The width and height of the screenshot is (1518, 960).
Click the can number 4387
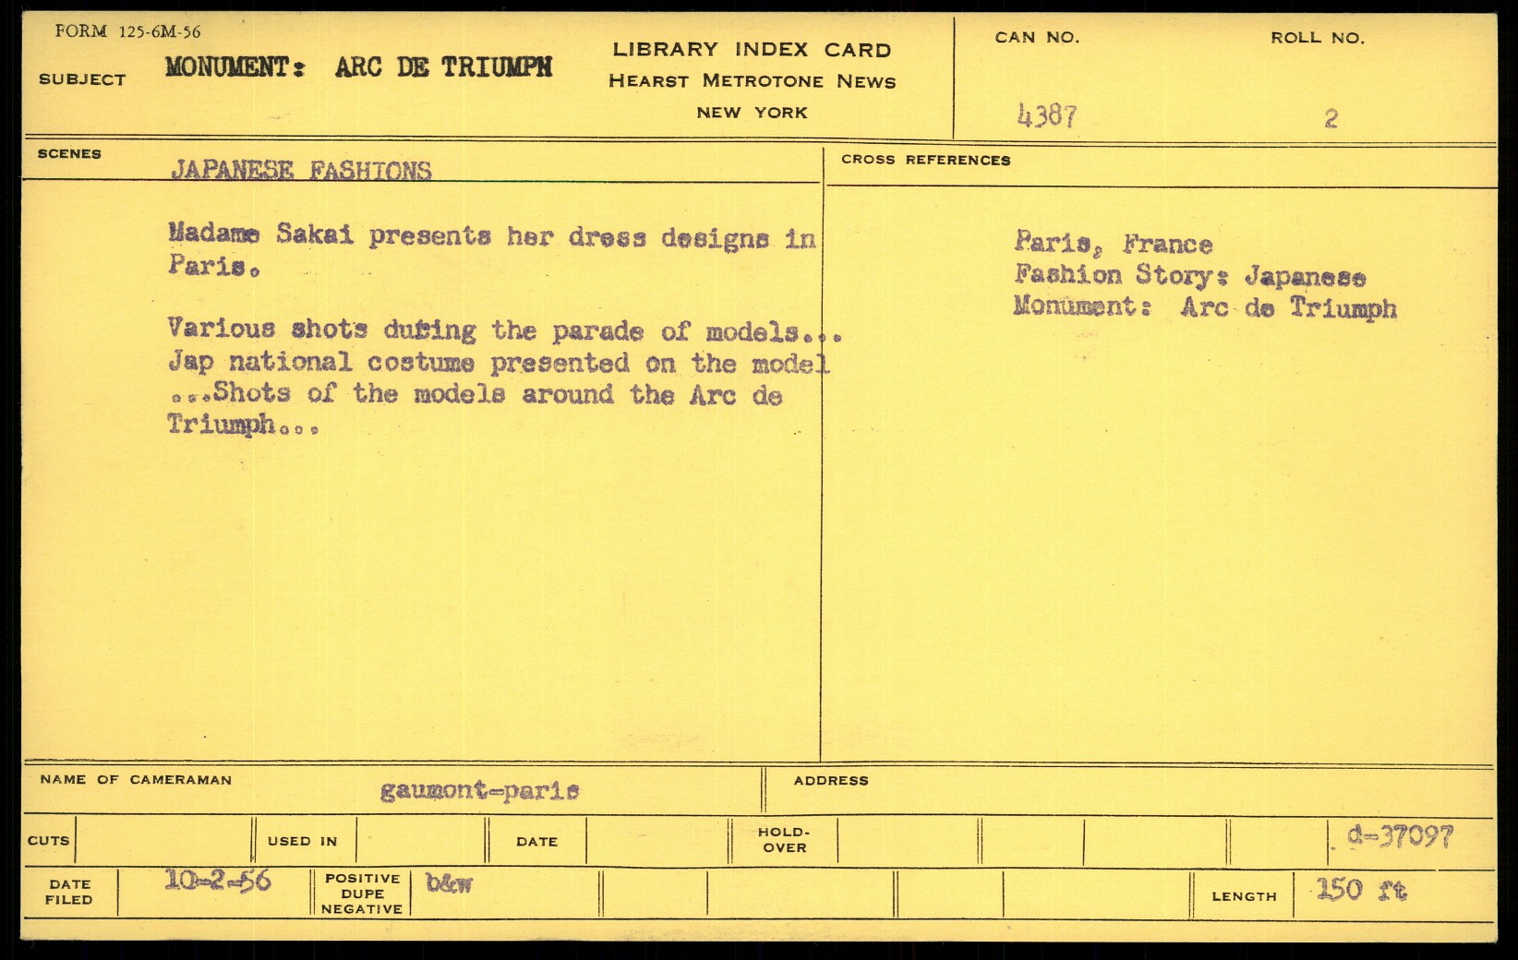click(1046, 116)
